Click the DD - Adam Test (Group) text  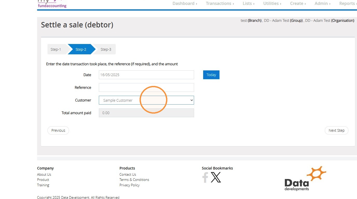283,20
